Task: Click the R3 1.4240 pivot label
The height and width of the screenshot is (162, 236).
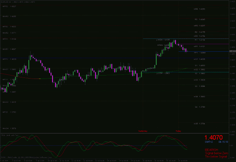Action: (x=200, y=19)
